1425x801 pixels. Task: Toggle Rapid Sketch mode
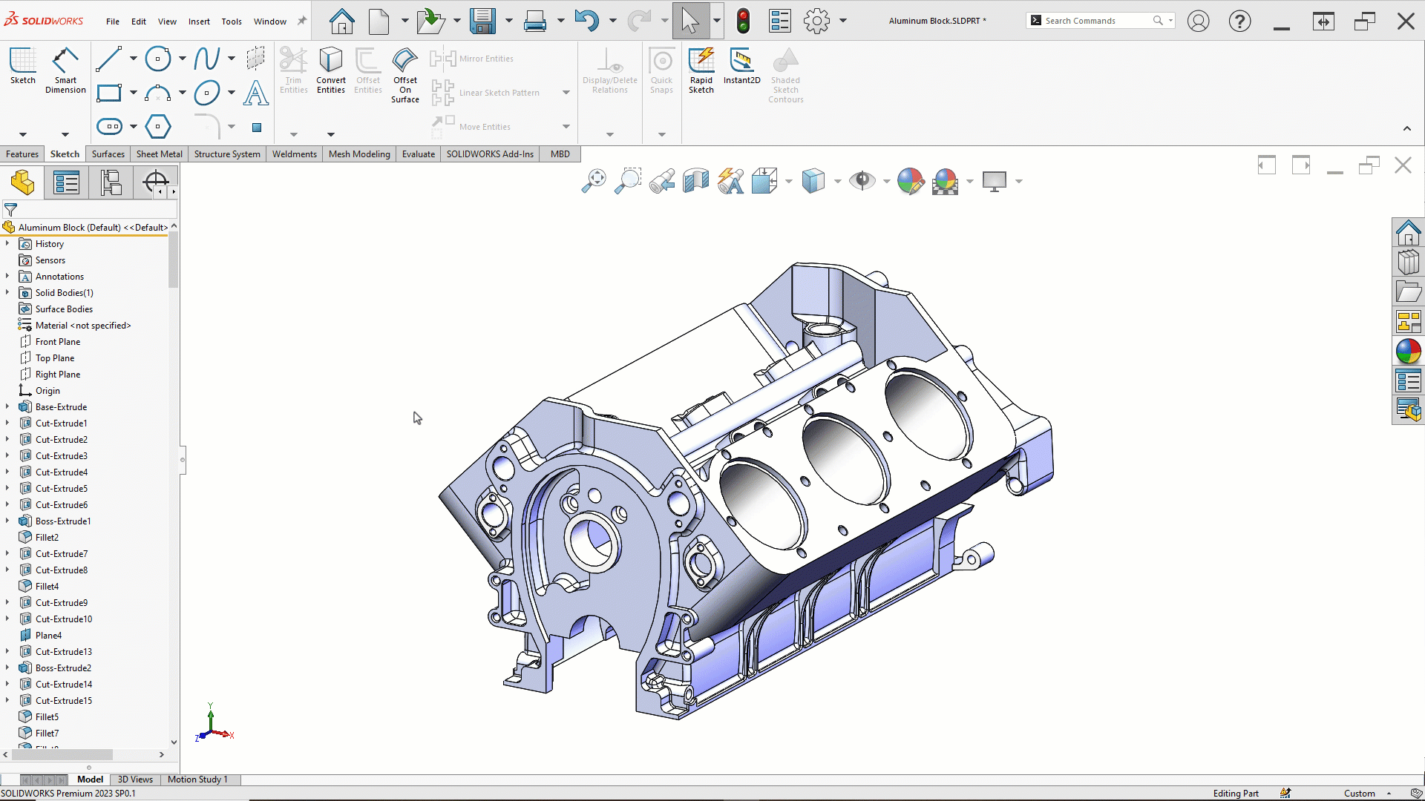click(x=701, y=70)
